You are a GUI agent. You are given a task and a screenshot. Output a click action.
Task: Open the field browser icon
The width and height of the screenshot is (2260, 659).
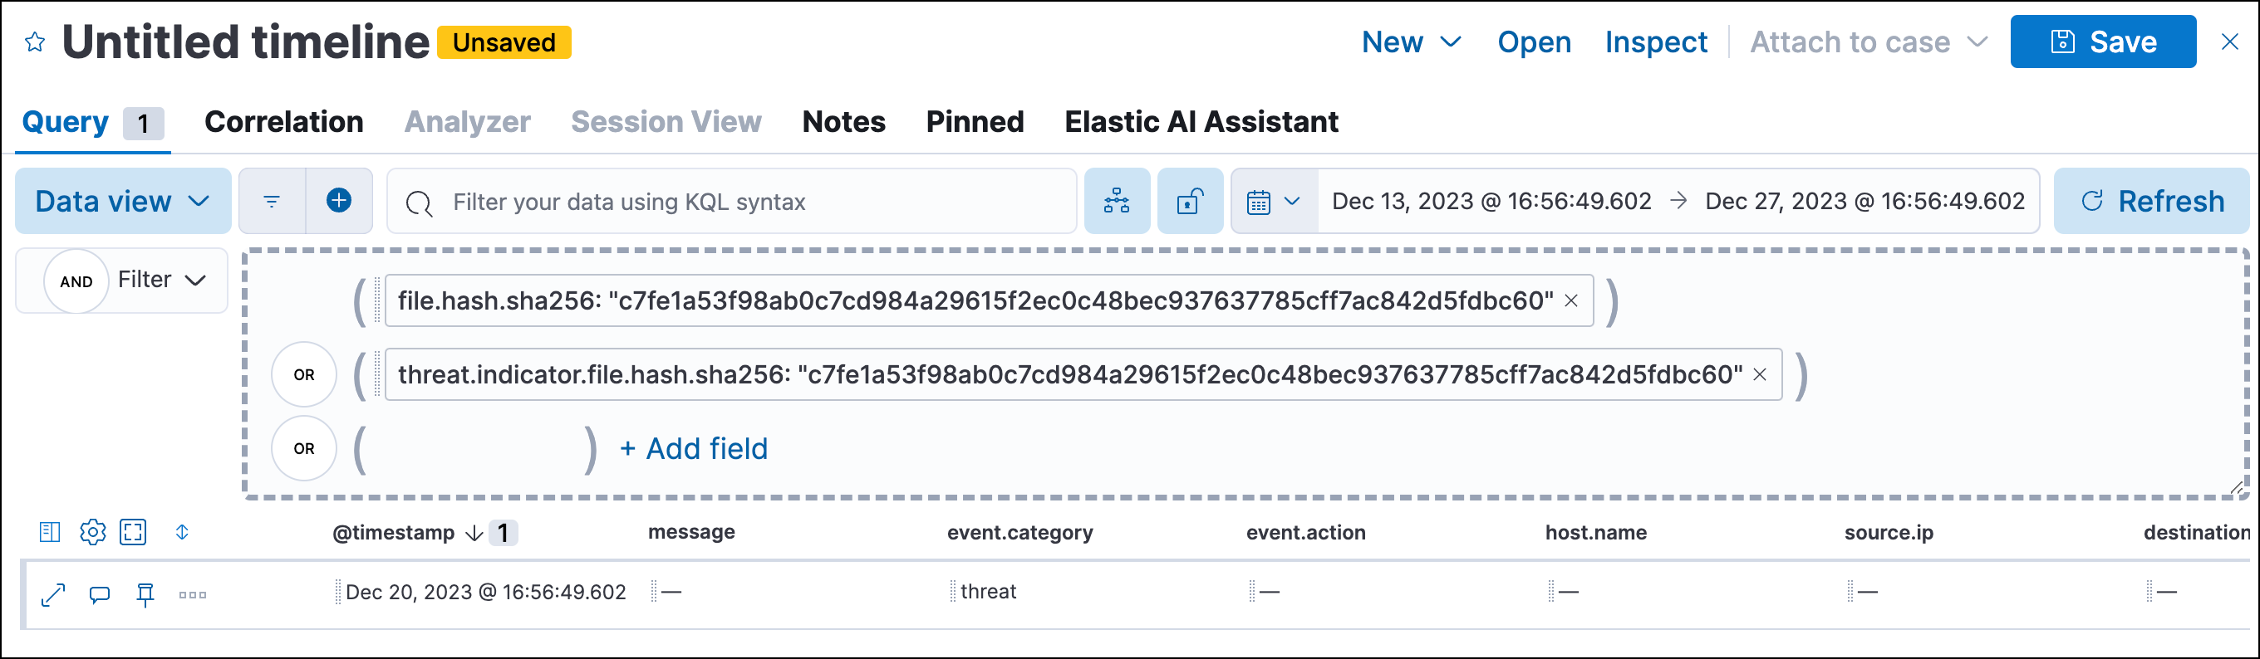tap(50, 532)
